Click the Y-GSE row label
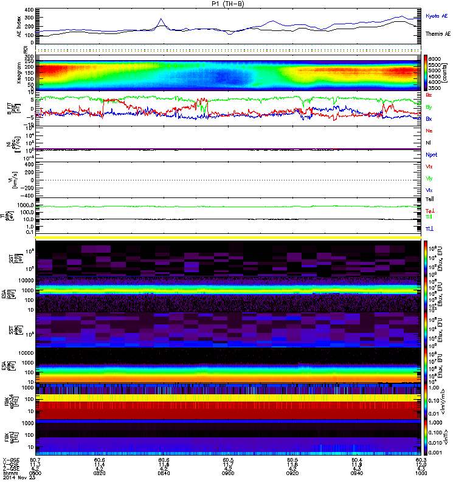 [11, 464]
